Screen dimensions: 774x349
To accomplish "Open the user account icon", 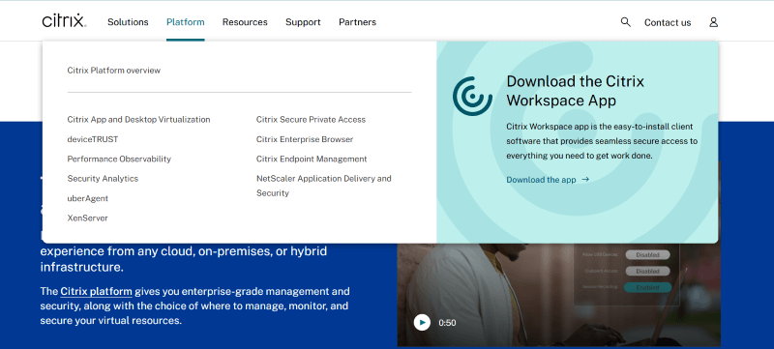I will (713, 22).
